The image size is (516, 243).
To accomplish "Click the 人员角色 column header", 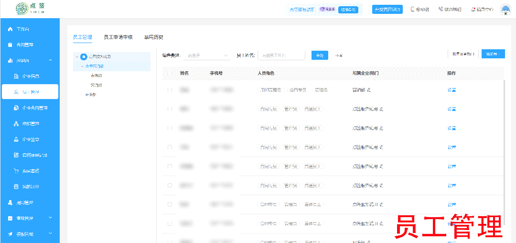I will coord(266,73).
